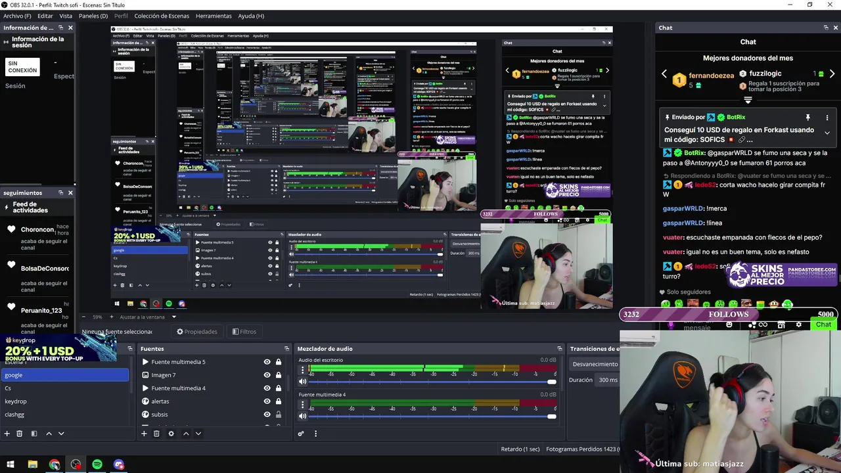841x473 pixels.
Task: Move scene up arrow in scenes toolbar
Action: [49, 434]
